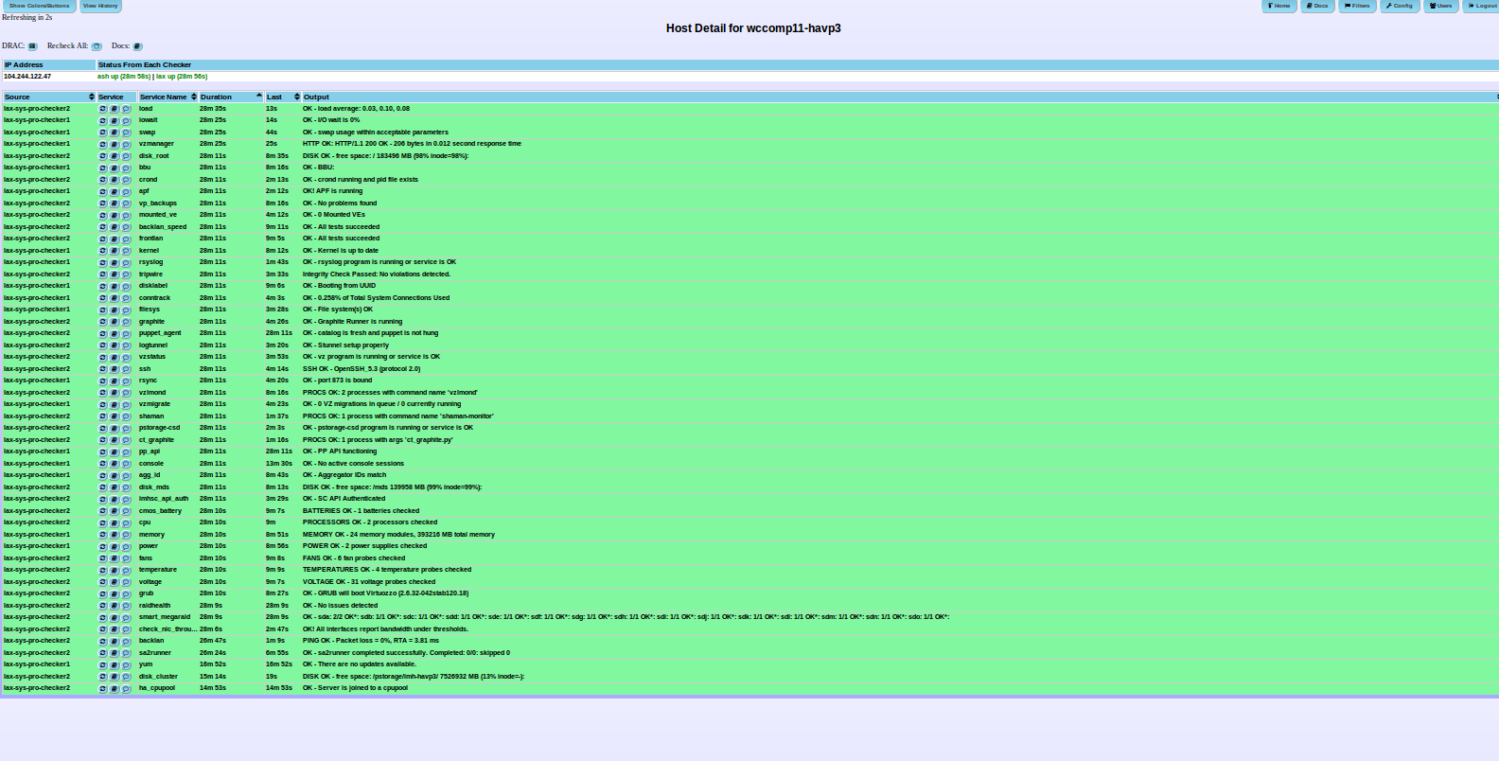
Task: Open Filters in the top navigation
Action: [1357, 6]
